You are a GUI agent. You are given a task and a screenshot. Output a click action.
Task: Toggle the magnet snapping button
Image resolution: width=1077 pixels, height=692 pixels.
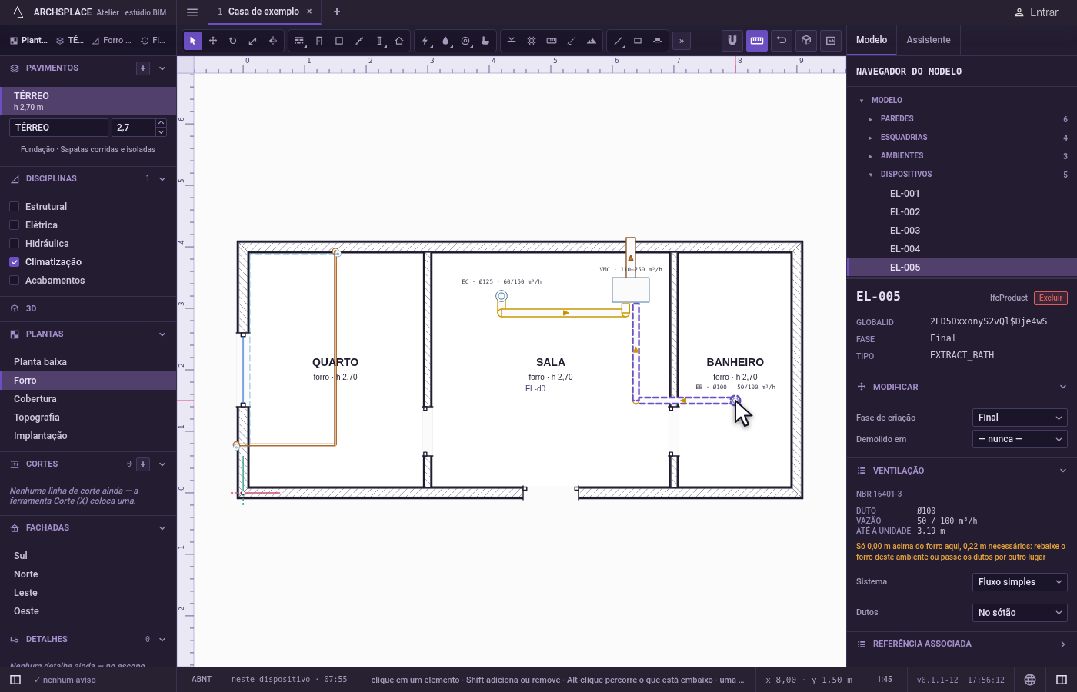(732, 41)
